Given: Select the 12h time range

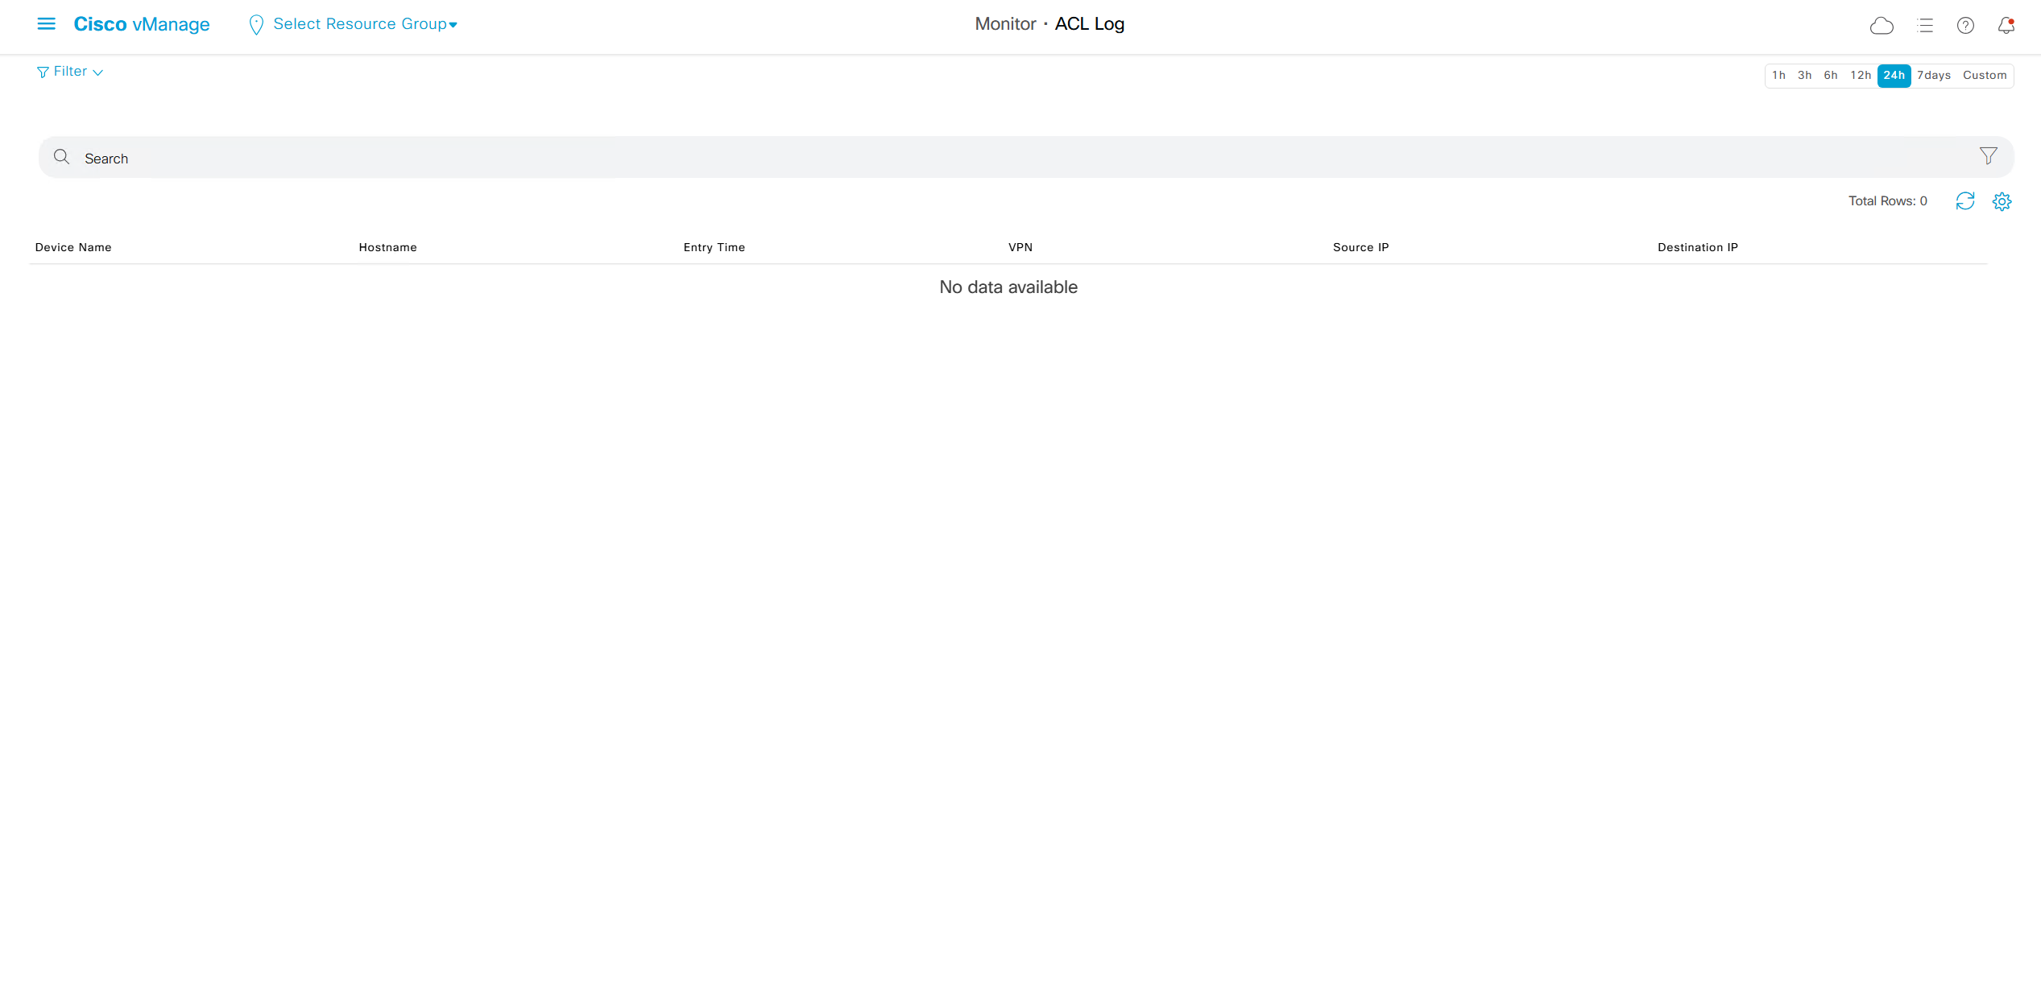Looking at the screenshot, I should pyautogui.click(x=1860, y=76).
